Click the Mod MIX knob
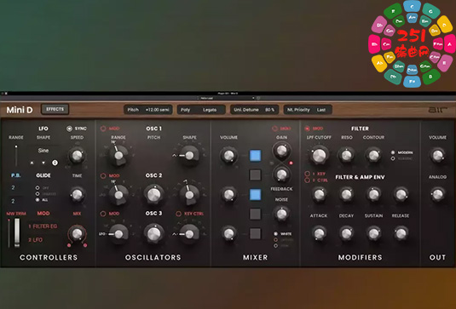This screenshot has height=309, width=456. [77, 233]
